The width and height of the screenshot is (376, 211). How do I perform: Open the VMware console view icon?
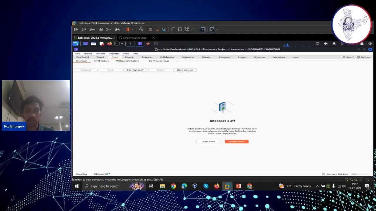click(x=203, y=29)
